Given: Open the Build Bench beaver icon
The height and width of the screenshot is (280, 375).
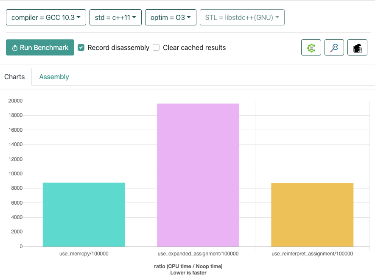Looking at the screenshot, I should (x=357, y=47).
